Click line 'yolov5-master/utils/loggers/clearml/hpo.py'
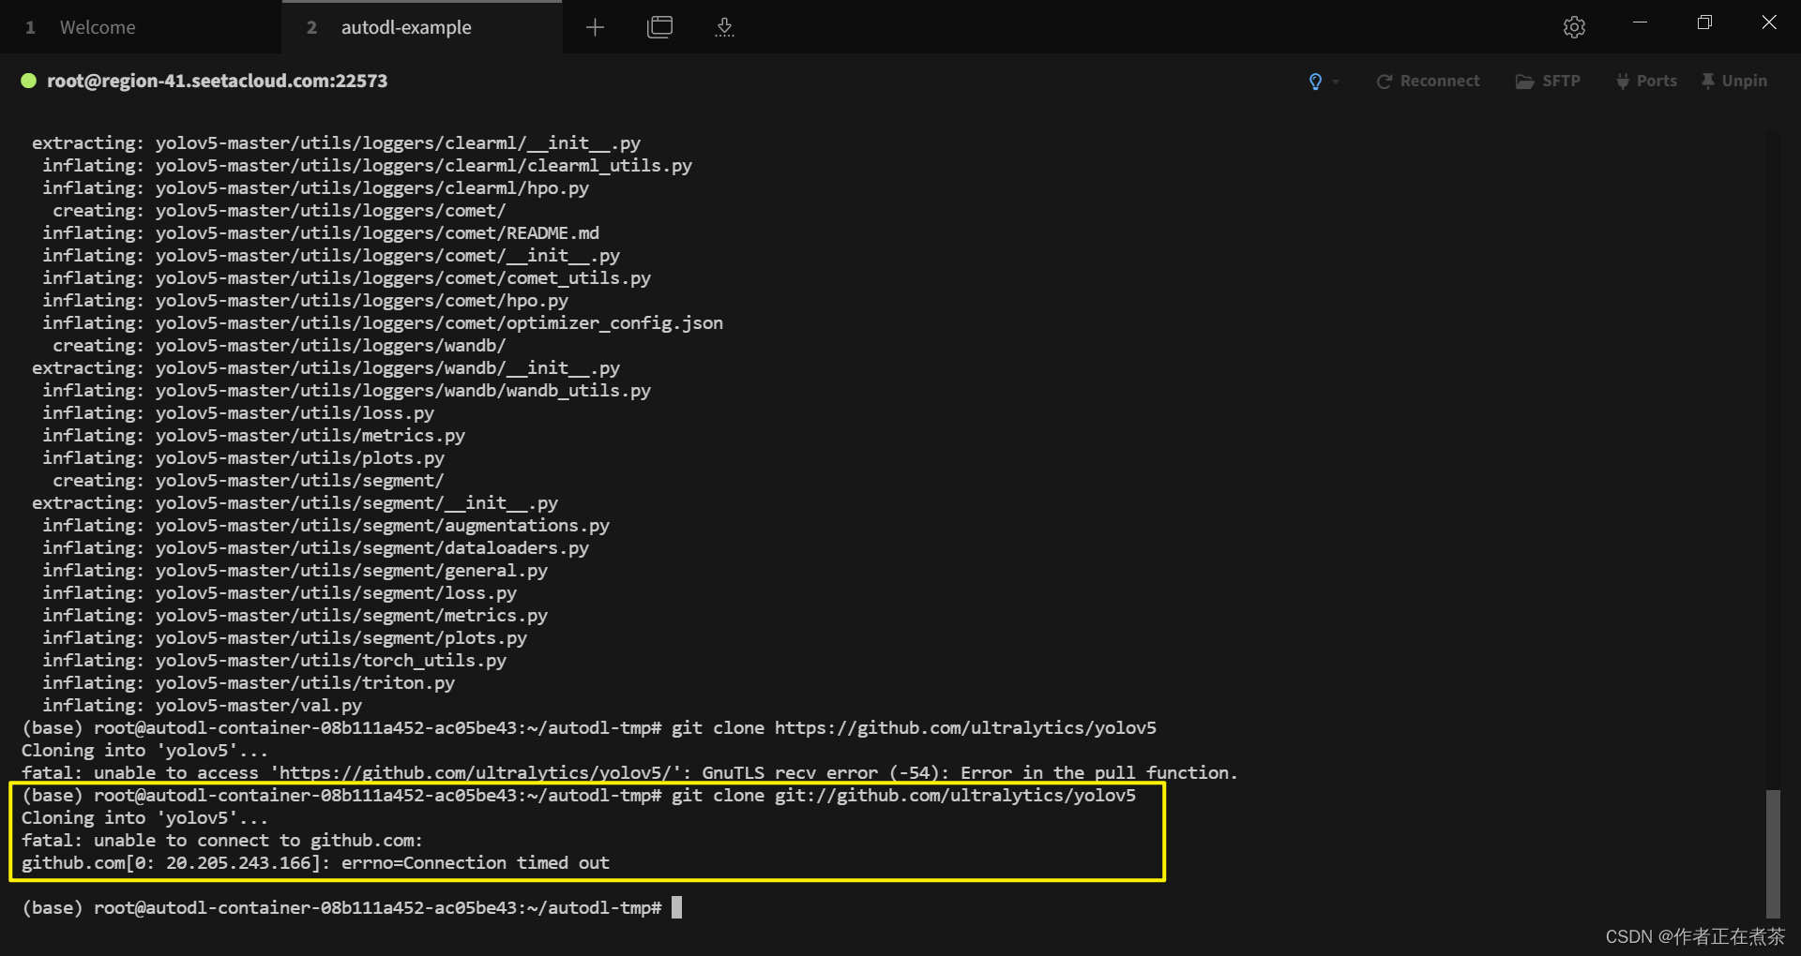Image resolution: width=1801 pixels, height=956 pixels. click(315, 188)
